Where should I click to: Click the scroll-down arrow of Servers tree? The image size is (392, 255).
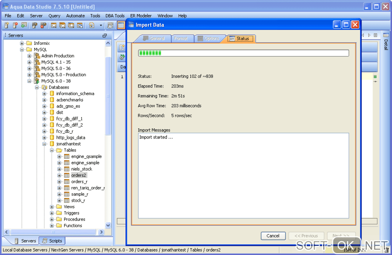(108, 225)
